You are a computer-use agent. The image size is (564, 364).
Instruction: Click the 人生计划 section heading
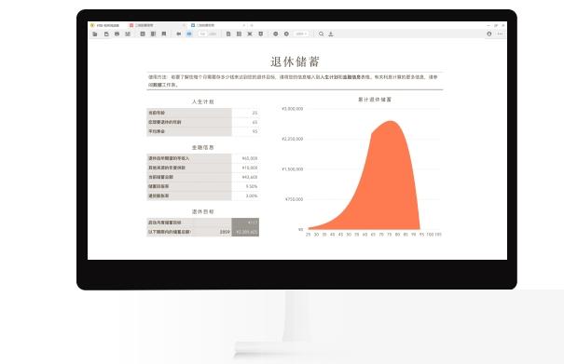pos(203,101)
